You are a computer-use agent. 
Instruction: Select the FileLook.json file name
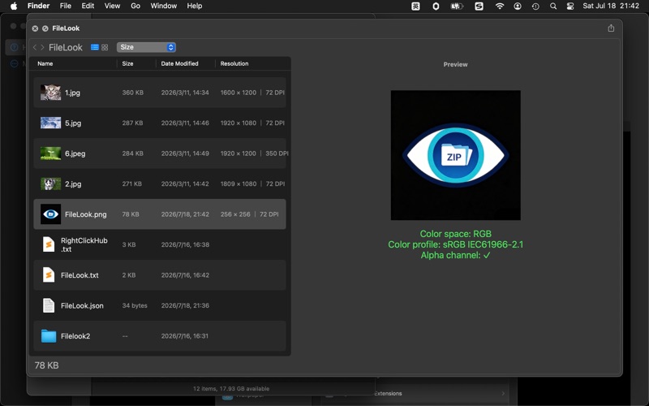tap(82, 306)
